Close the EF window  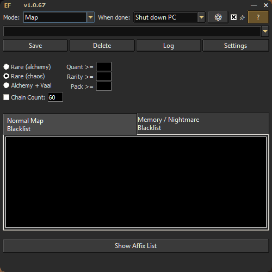pyautogui.click(x=266, y=5)
